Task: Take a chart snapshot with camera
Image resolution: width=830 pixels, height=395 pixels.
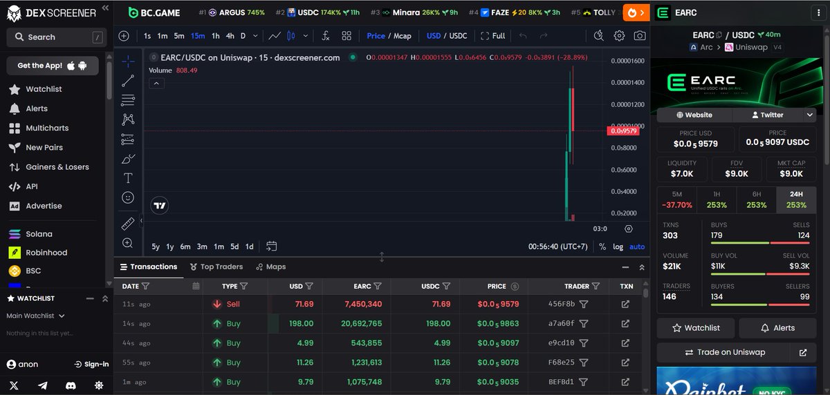Action: (640, 36)
